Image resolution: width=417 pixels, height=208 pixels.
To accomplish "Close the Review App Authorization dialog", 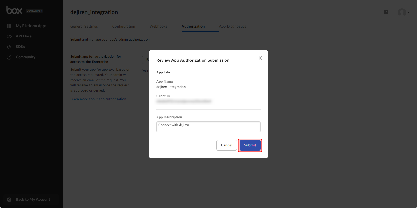I will 260,58.
